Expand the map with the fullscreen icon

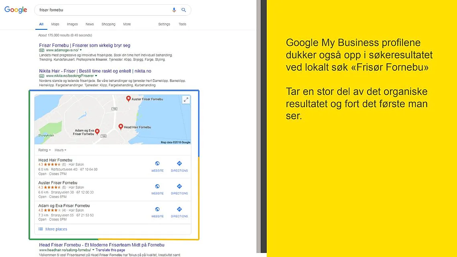pyautogui.click(x=186, y=100)
